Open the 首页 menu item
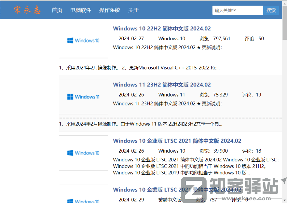 [x=57, y=10]
